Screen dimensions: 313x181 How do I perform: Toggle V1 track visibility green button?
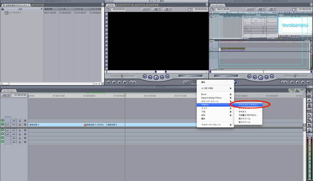(x=3, y=125)
